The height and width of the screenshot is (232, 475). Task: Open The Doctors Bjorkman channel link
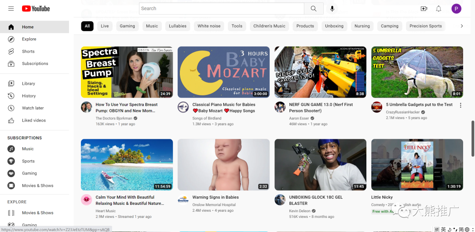(114, 118)
